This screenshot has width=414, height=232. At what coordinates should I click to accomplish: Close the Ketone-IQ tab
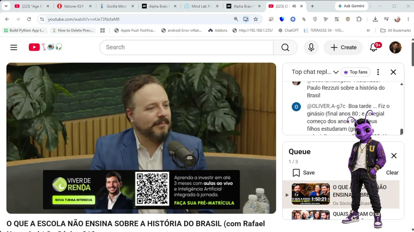pyautogui.click(x=90, y=6)
